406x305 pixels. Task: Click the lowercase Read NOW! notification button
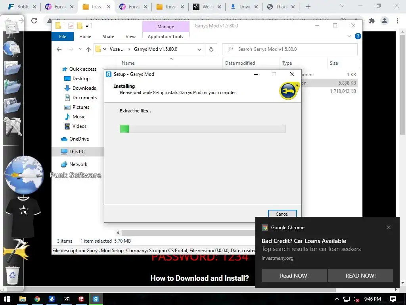[x=294, y=276]
